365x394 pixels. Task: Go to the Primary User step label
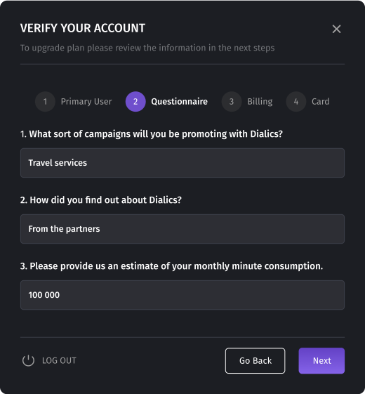(86, 102)
